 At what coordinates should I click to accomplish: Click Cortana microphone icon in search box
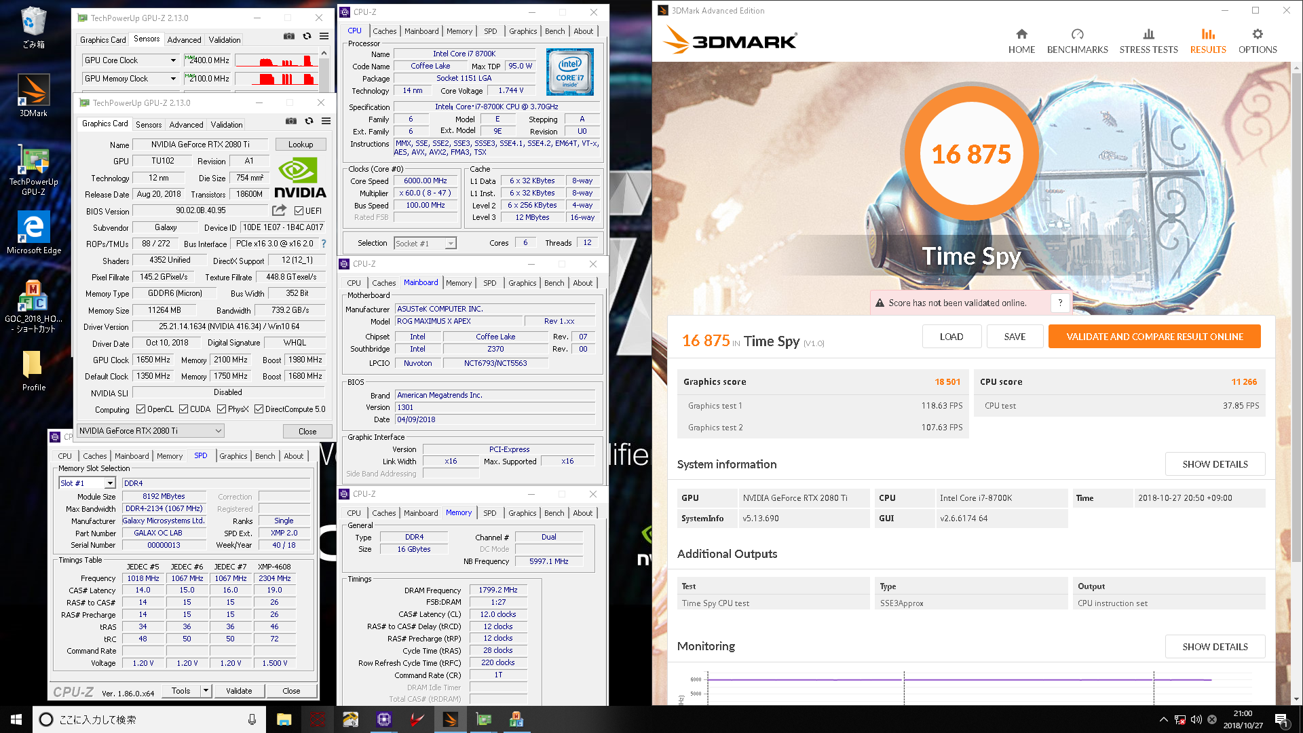pyautogui.click(x=252, y=719)
